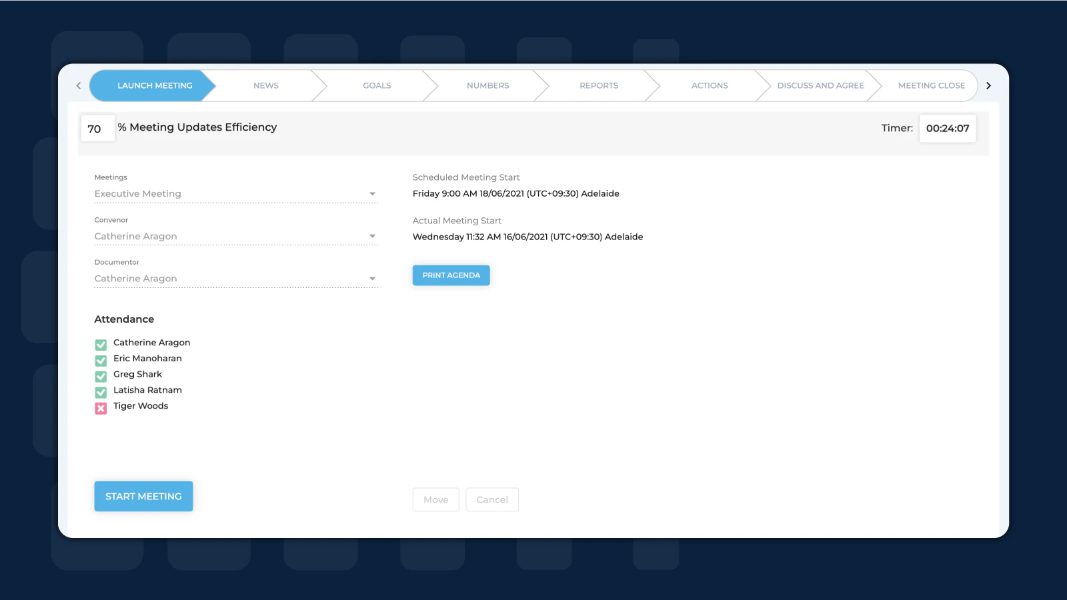1067x600 pixels.
Task: Open the Discuss and Agree stage
Action: 821,85
